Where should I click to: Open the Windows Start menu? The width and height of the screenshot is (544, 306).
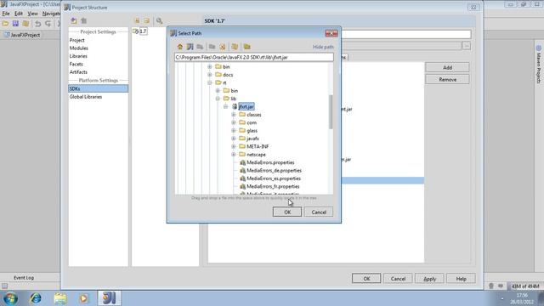pyautogui.click(x=10, y=298)
